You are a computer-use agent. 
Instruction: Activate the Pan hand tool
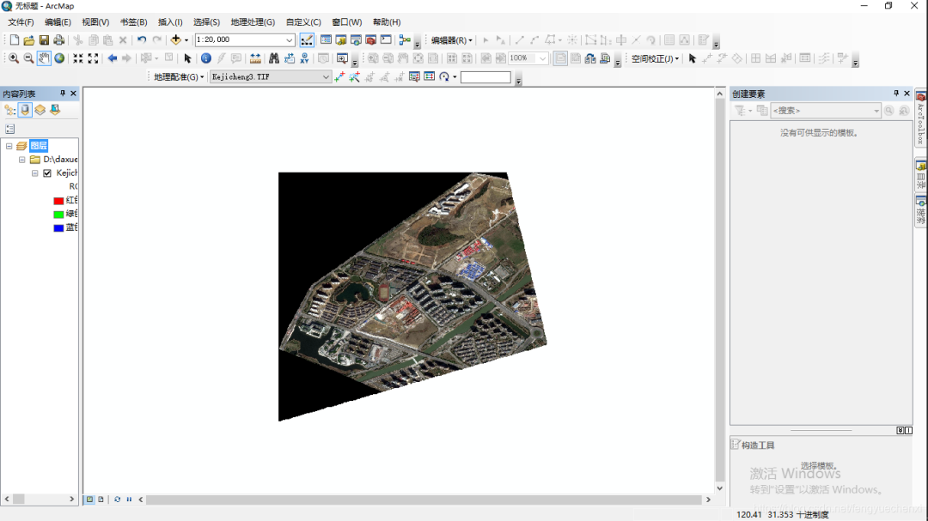point(44,58)
